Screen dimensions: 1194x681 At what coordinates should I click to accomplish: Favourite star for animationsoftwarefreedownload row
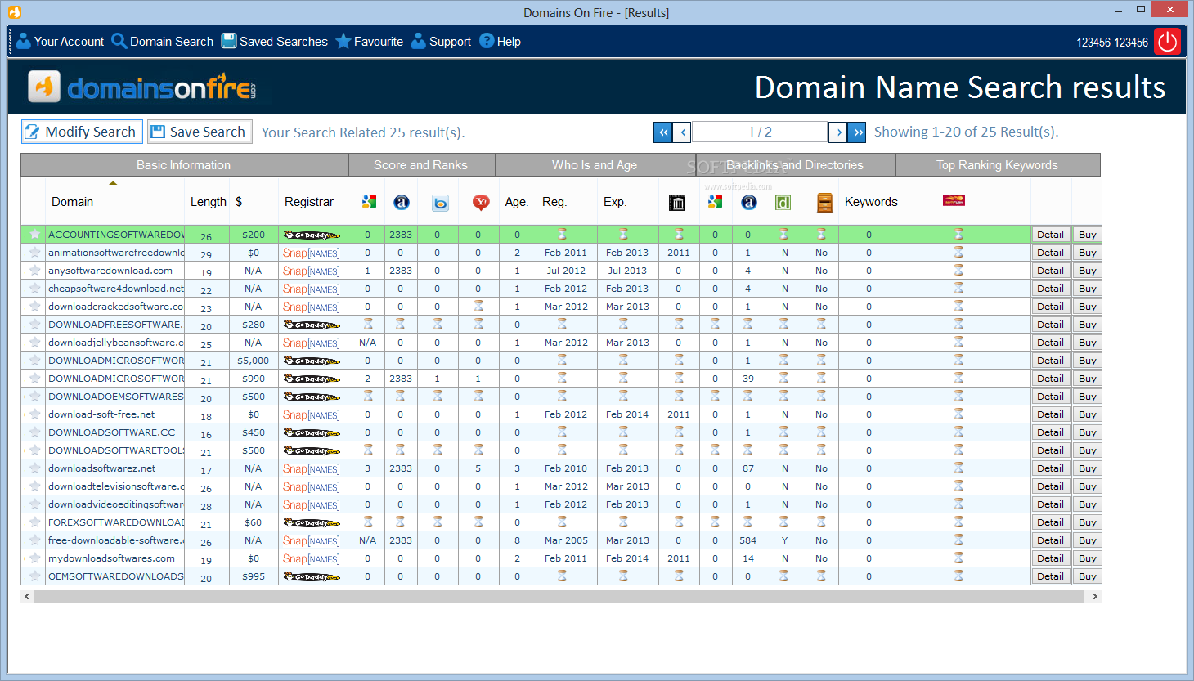point(35,253)
